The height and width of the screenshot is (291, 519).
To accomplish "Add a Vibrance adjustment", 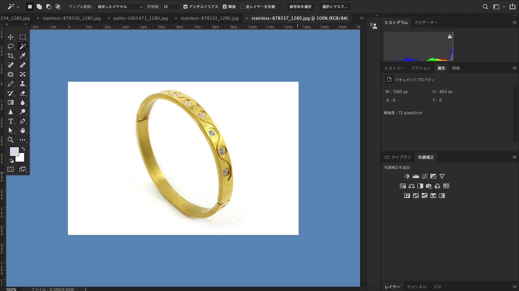I will click(442, 176).
